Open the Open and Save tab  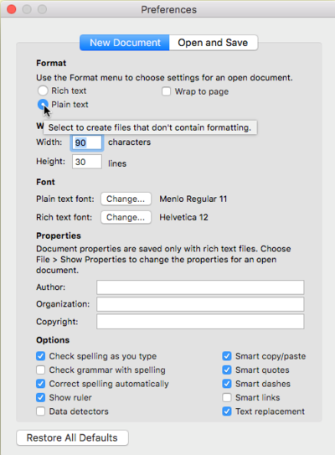(214, 43)
